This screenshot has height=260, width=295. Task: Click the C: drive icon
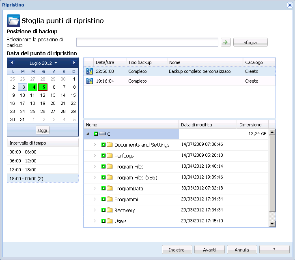[x=103, y=134]
